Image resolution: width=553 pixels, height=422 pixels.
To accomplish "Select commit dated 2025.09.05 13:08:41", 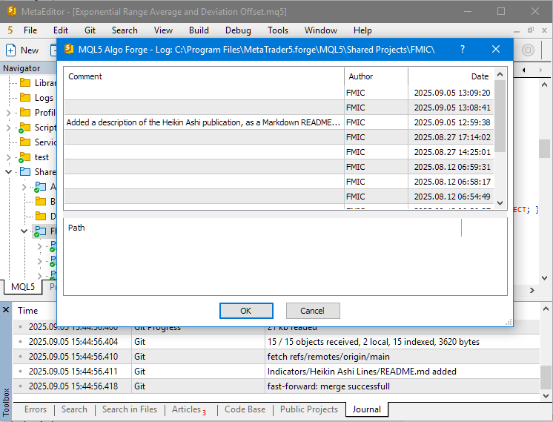I will coord(279,108).
